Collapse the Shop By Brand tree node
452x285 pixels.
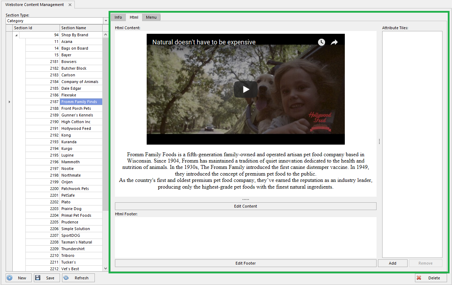coord(16,35)
